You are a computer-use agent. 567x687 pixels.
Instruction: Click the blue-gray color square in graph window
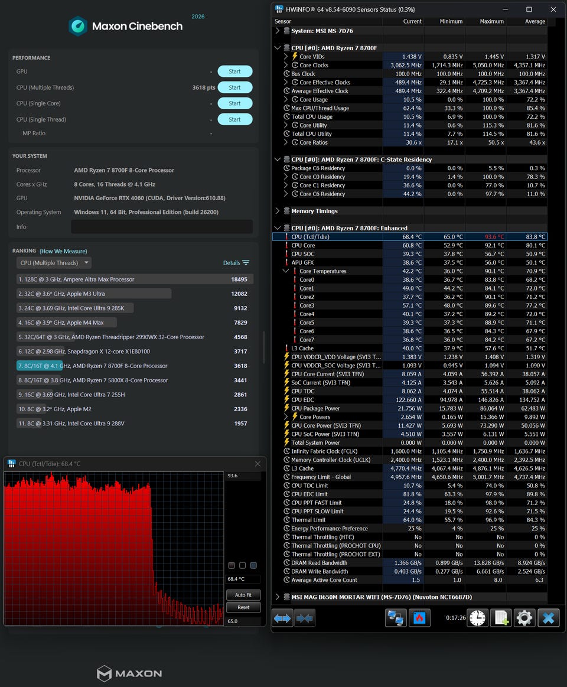pos(253,565)
